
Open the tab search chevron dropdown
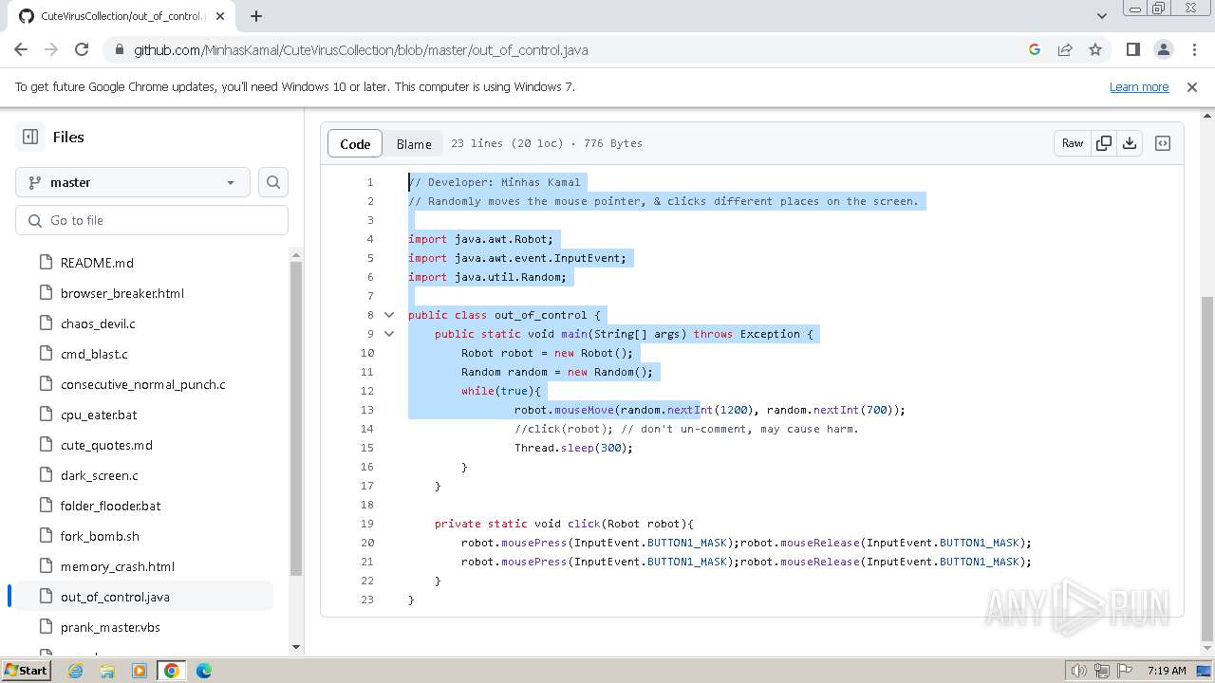coord(1102,16)
